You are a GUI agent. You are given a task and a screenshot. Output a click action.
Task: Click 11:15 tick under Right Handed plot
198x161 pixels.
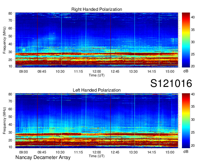[x=78, y=71]
